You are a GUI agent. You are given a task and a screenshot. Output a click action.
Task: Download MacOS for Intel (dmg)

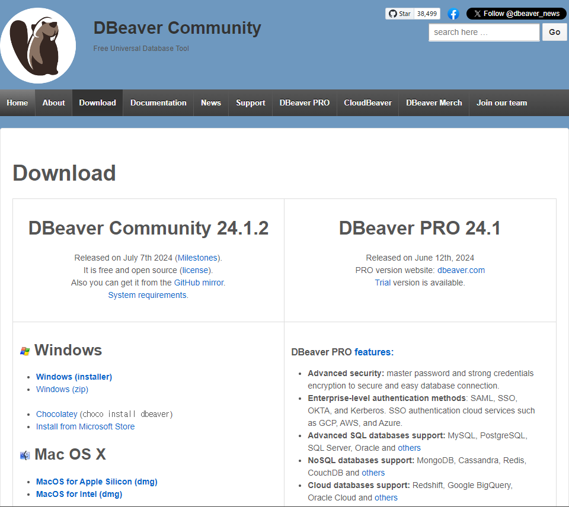tap(79, 495)
